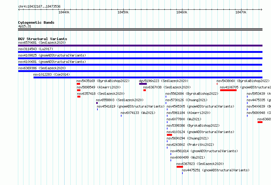Click the 18460k ruler position label

tap(182, 12)
